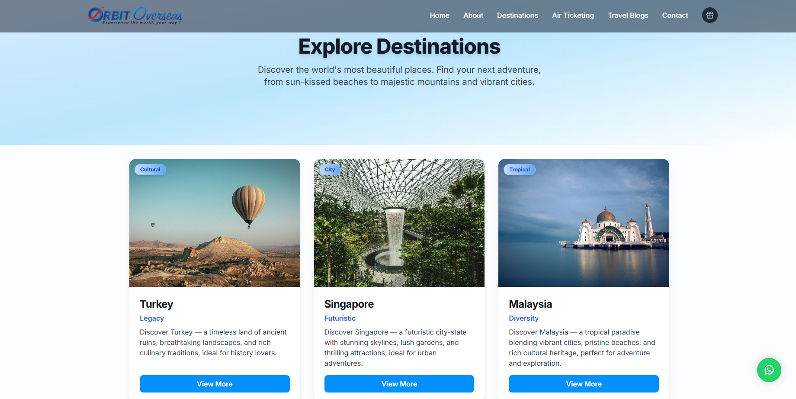Click the Diversity subtitle under Malaysia
The image size is (796, 399).
[x=523, y=318]
